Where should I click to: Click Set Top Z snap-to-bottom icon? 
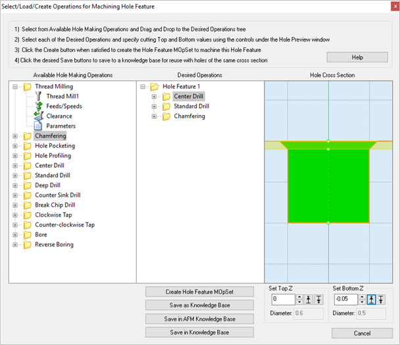(318, 300)
